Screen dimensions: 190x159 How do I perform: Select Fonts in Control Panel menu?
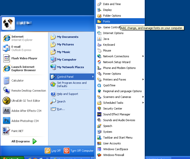pyautogui.click(x=120, y=21)
